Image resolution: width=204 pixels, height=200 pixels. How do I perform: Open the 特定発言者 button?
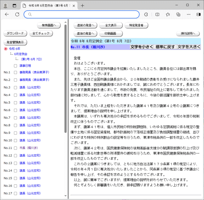click(x=136, y=25)
